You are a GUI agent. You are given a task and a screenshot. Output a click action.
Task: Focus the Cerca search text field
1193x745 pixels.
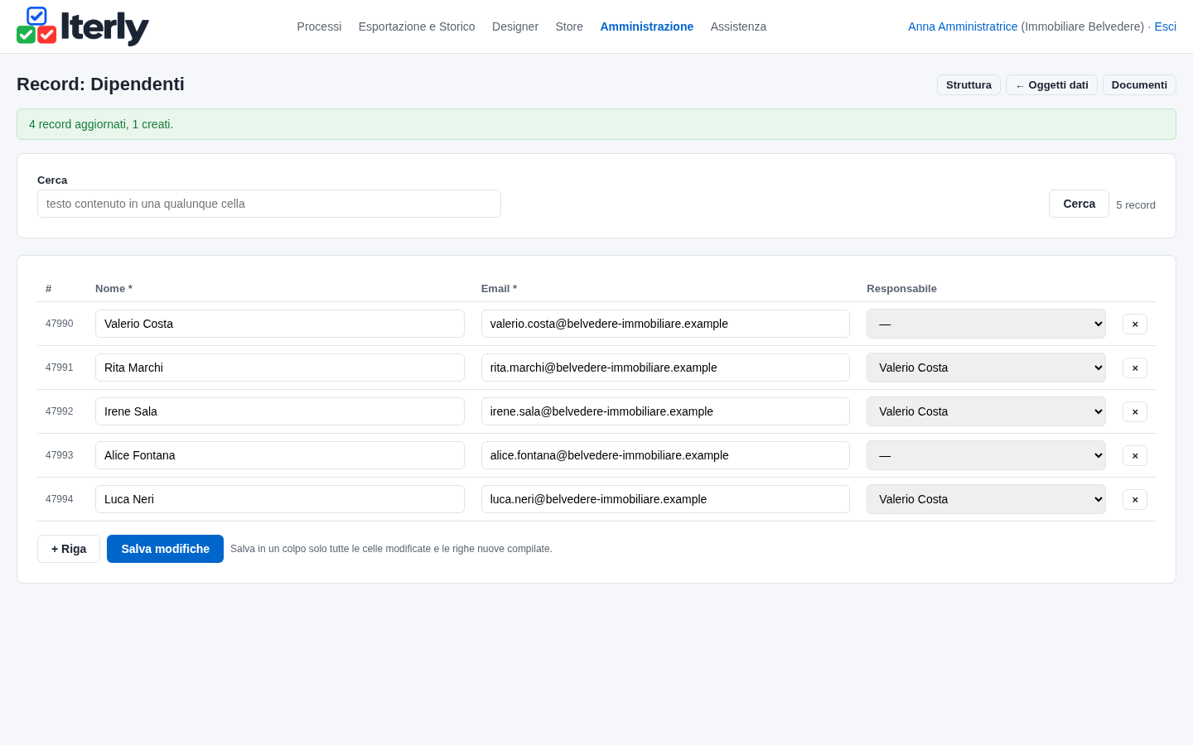[269, 204]
